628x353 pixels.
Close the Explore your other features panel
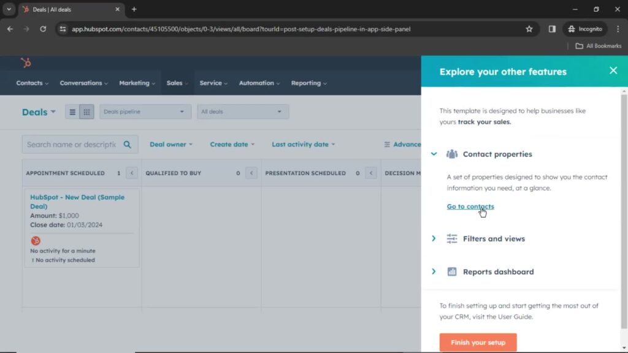point(613,71)
